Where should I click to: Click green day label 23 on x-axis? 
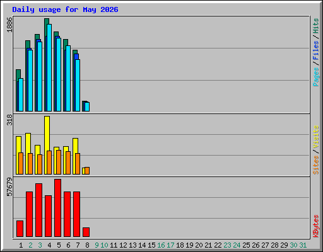click(x=227, y=245)
